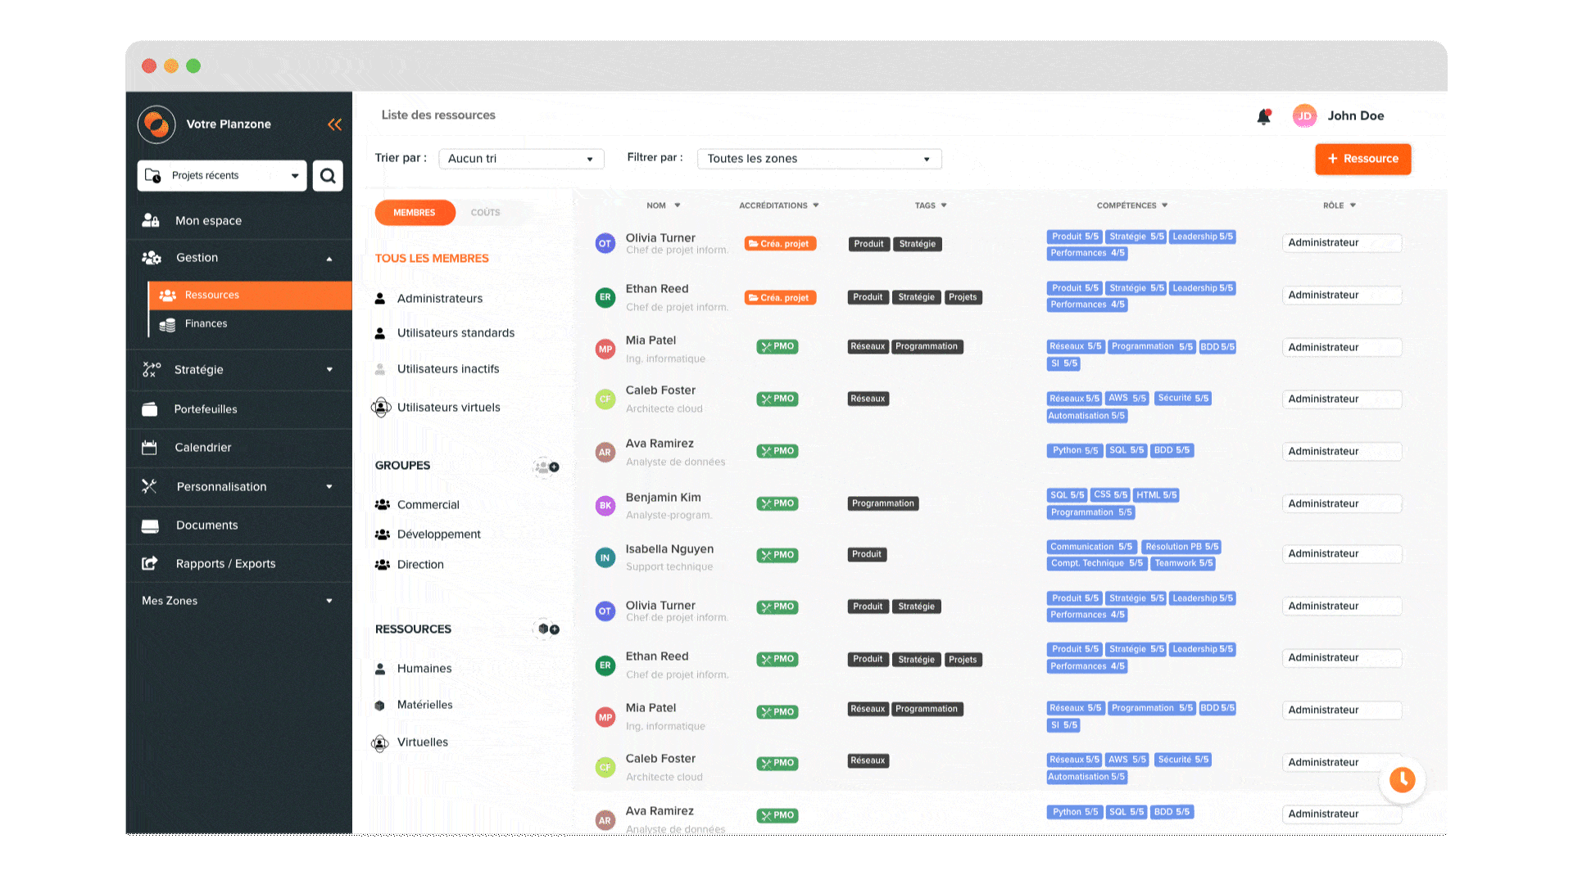
Task: Click the add group icon beside GROUPES
Action: coord(546,467)
